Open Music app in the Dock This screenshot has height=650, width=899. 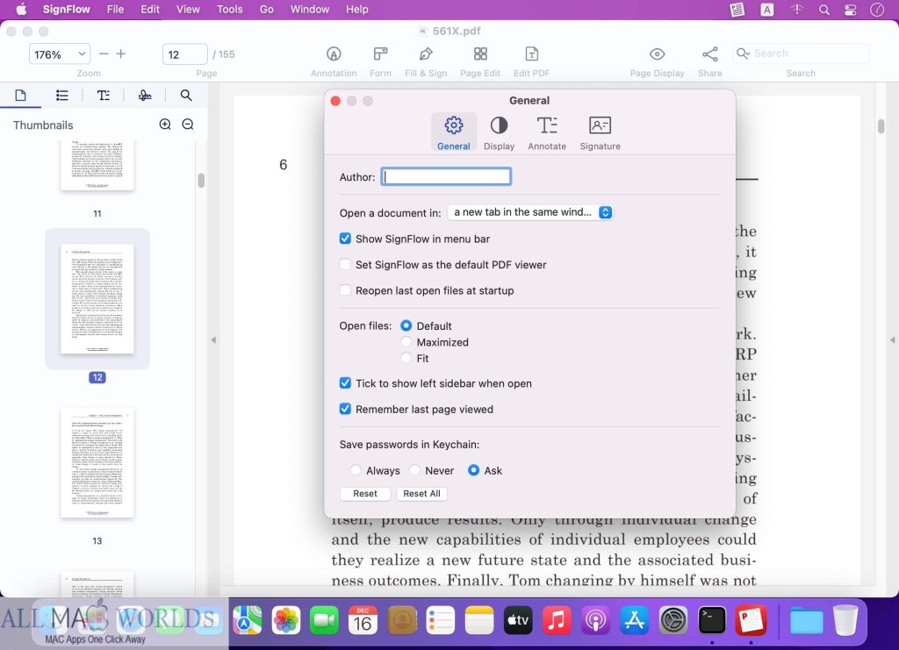(x=556, y=621)
